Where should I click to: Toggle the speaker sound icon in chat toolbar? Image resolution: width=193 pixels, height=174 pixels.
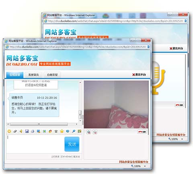point(21,131)
